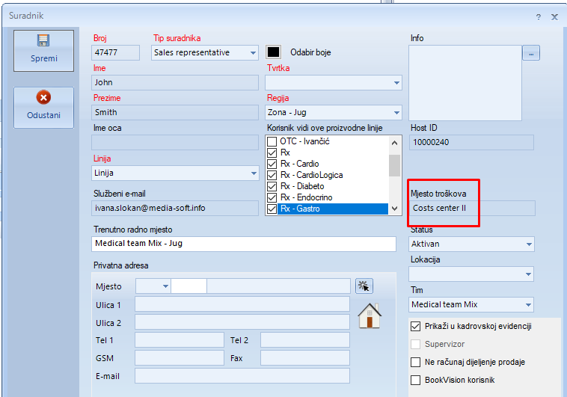Enable BookVision korisnik checkbox
This screenshot has height=397, width=567.
tap(416, 380)
